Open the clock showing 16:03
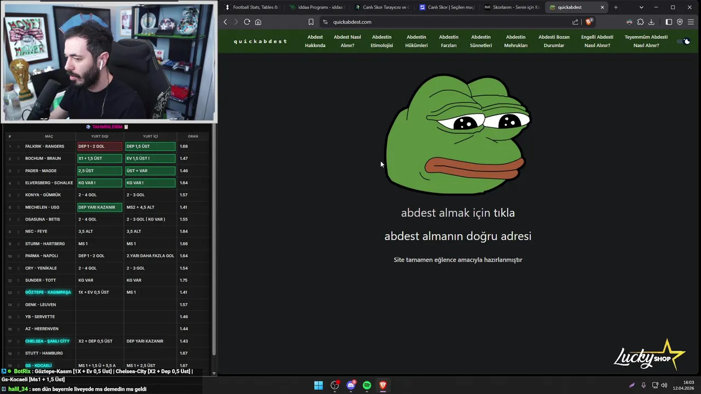The width and height of the screenshot is (701, 394). 684,385
